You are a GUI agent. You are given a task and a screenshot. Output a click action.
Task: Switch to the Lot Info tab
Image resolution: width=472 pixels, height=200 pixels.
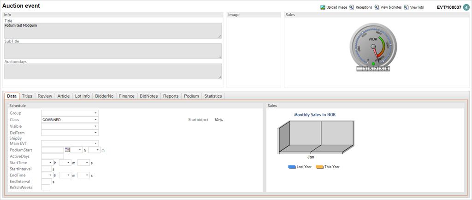click(x=83, y=96)
